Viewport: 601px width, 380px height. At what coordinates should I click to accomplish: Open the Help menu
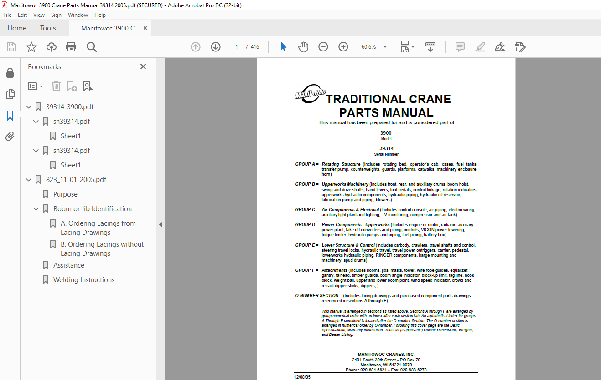coord(100,15)
